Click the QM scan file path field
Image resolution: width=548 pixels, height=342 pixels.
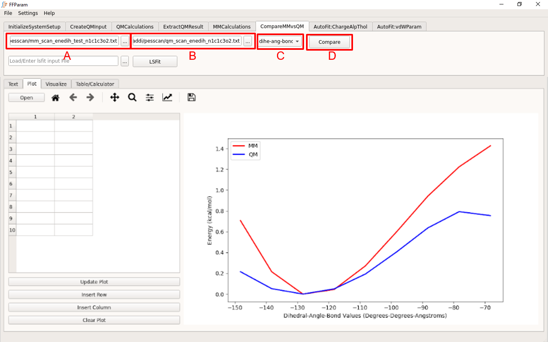click(187, 41)
